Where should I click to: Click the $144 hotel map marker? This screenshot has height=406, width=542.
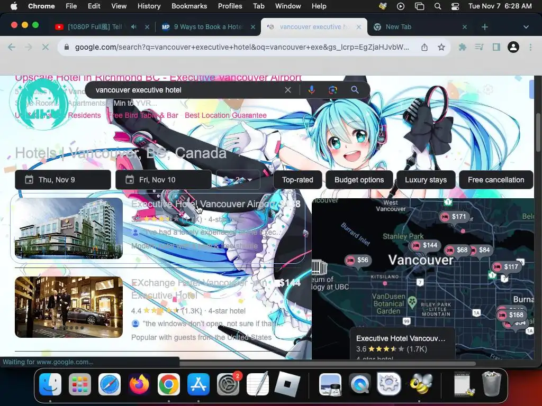[x=426, y=245]
